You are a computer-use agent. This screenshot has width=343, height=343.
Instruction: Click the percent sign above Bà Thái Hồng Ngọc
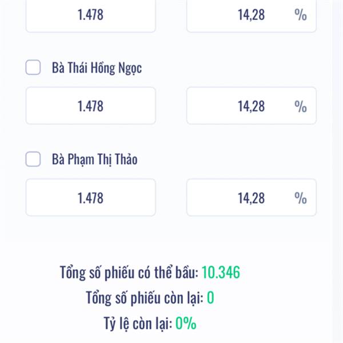pos(301,15)
